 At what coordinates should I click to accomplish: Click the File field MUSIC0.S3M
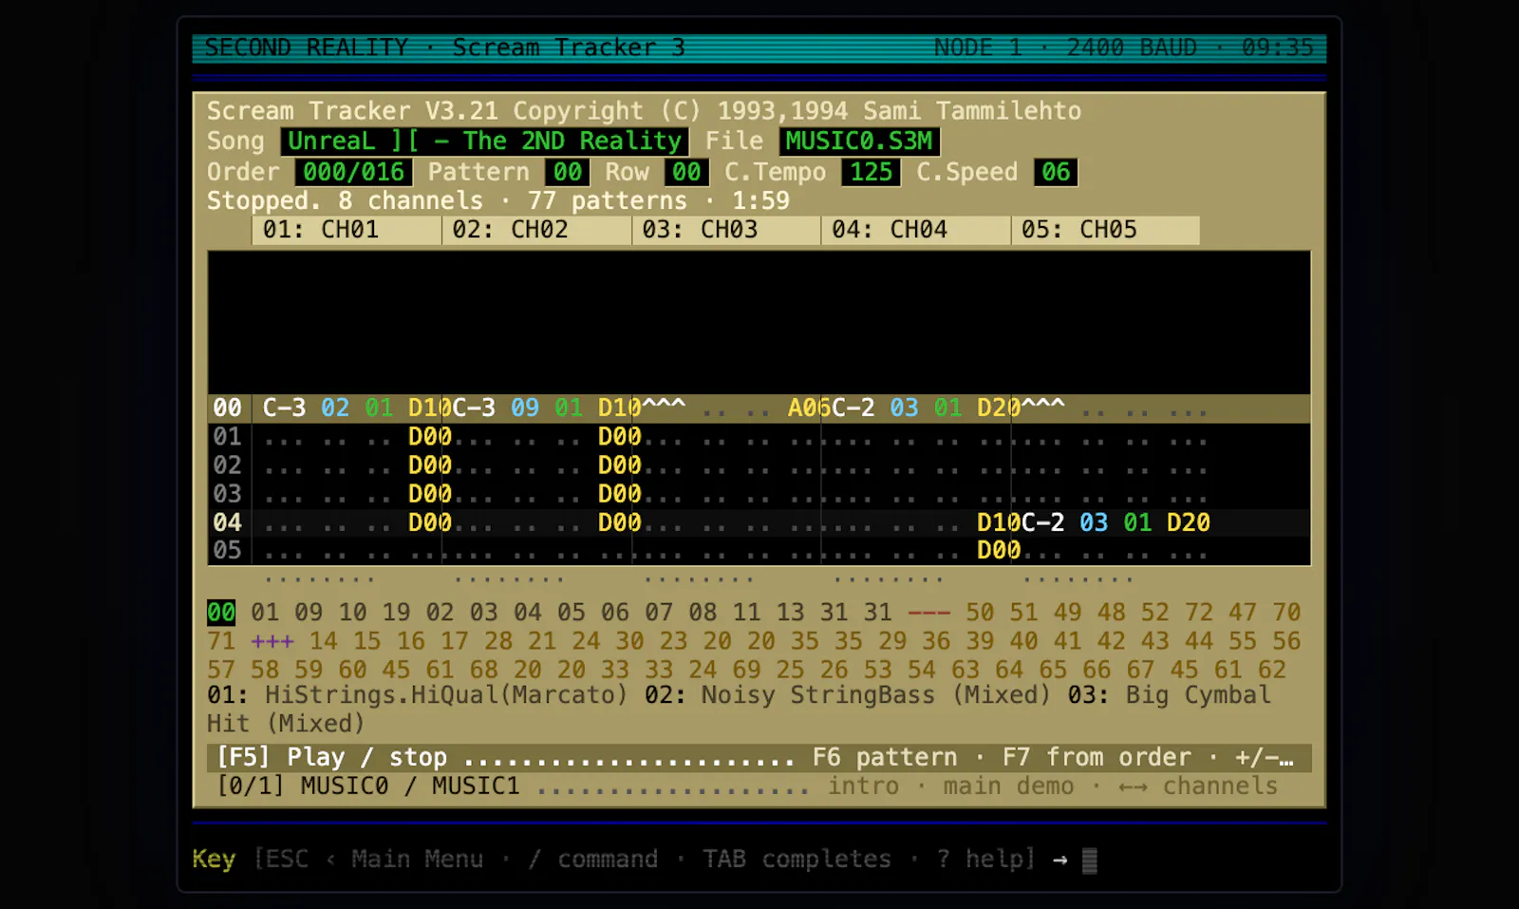(x=859, y=142)
